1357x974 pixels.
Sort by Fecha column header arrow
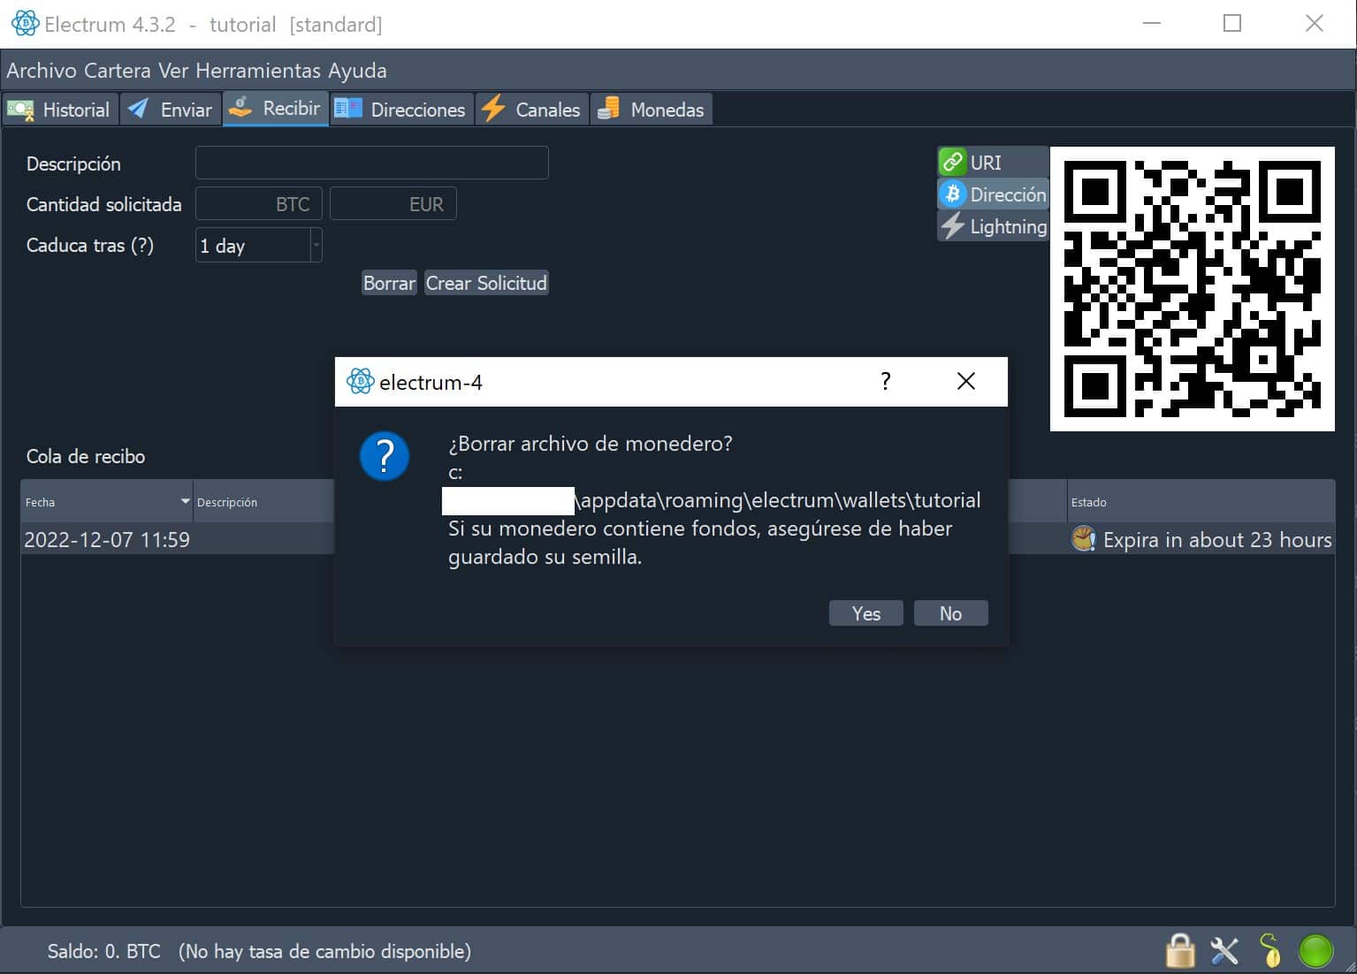pos(185,501)
